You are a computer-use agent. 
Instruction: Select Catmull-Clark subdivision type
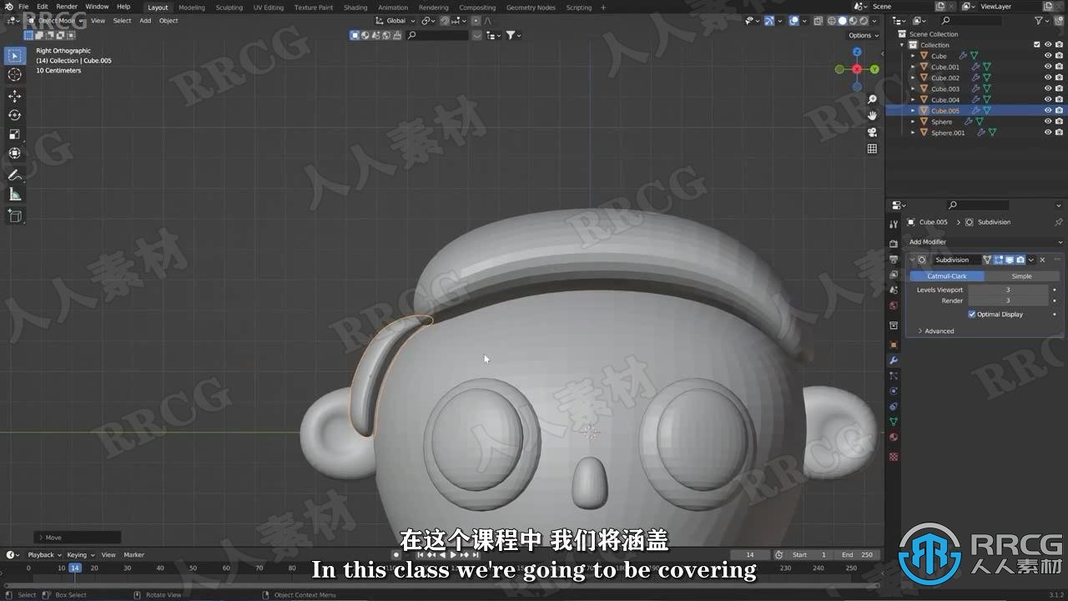tap(947, 276)
